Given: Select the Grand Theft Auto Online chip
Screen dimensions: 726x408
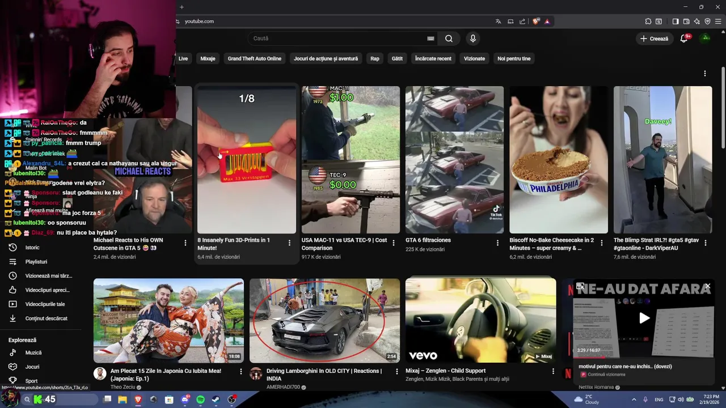Looking at the screenshot, I should tap(255, 58).
